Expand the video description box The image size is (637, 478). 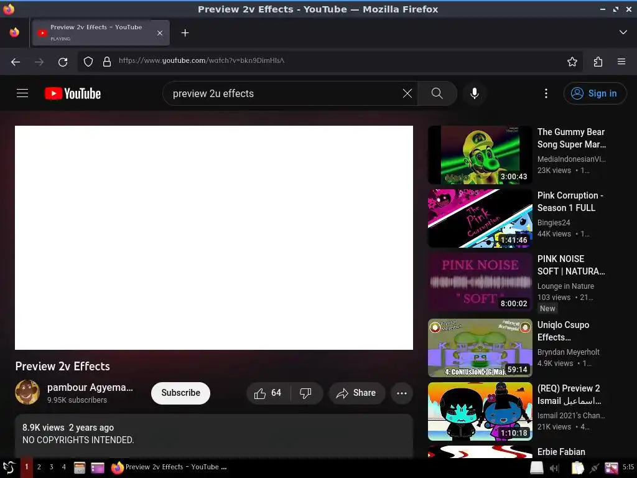(x=214, y=436)
